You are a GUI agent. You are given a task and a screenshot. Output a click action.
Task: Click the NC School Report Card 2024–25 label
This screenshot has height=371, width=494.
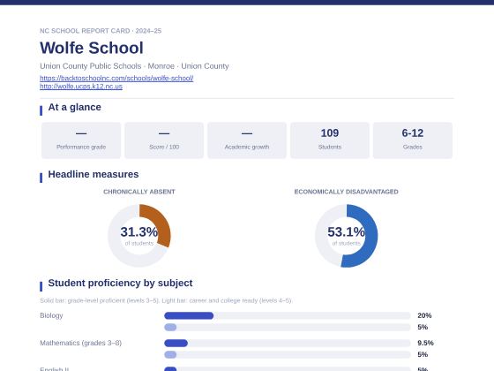pyautogui.click(x=101, y=31)
